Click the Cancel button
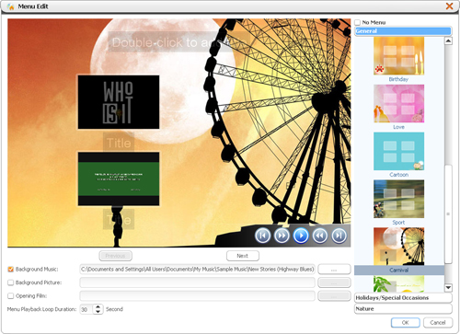 pos(438,323)
